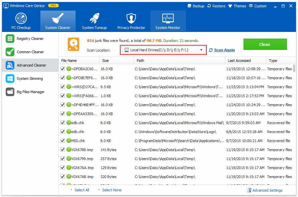
Task: Uncheck the ~DFD8E7EF6 file checkbox
Action: click(62, 78)
